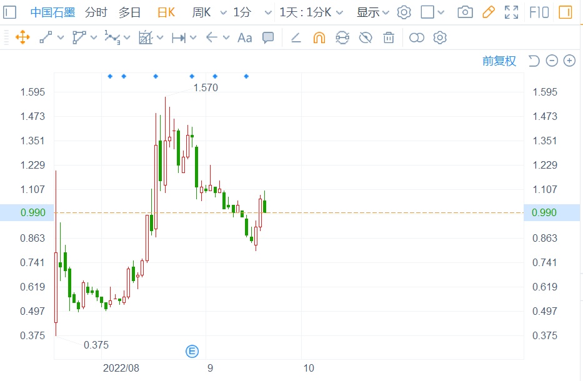Screen dimensions: 583x381
Task: Select the Aa text annotation tool
Action: 245,37
